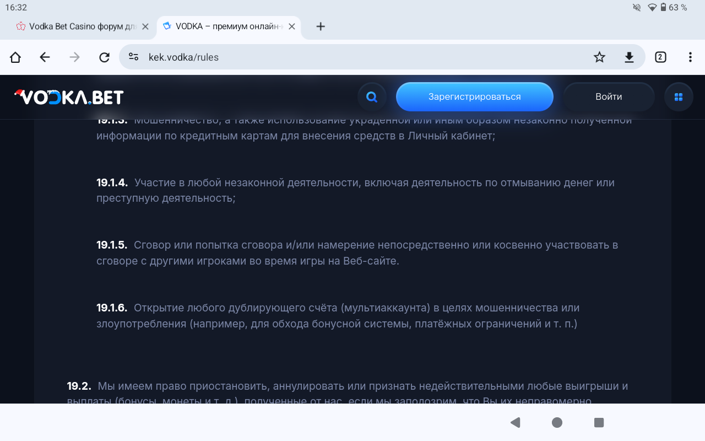Open the grid apps menu button
The image size is (705, 441).
pyautogui.click(x=679, y=97)
